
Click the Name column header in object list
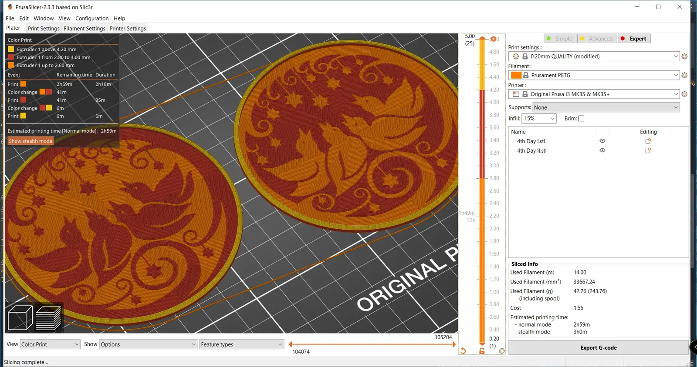[x=518, y=132]
